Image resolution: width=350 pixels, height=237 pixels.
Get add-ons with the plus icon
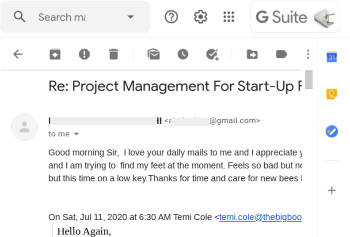tap(332, 190)
